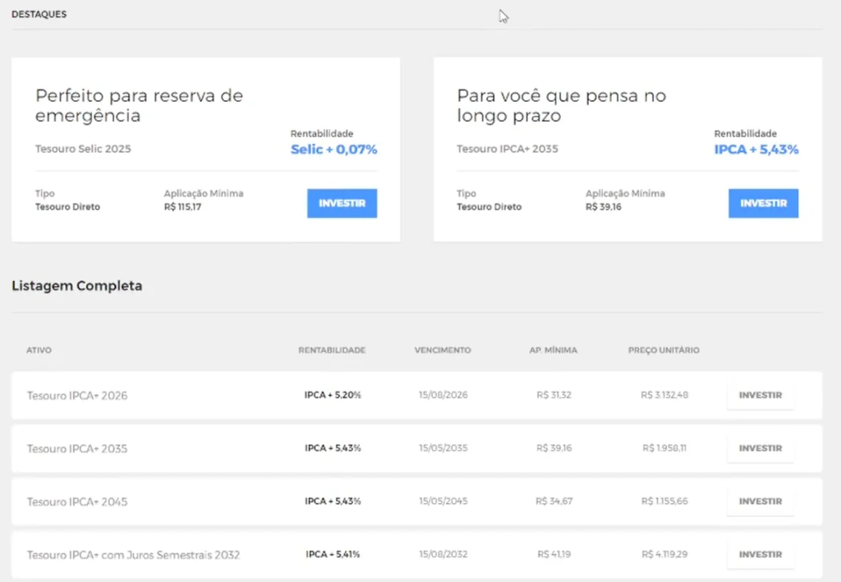Click the Tesouro Selic 2025 card title
This screenshot has width=841, height=582.
click(x=83, y=149)
